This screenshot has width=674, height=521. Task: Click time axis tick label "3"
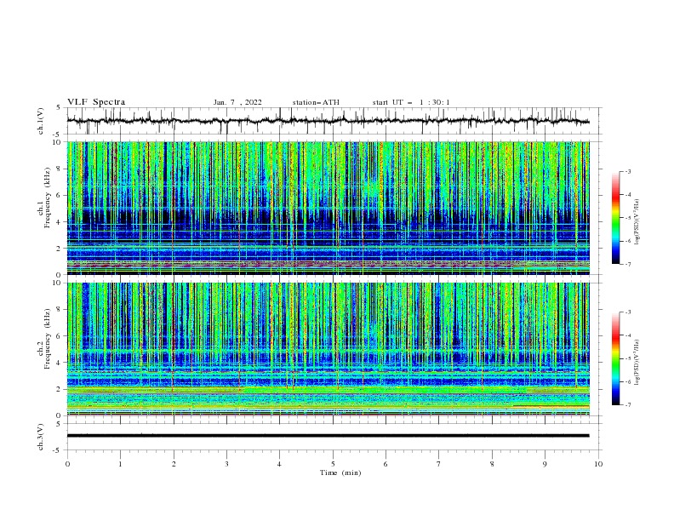(x=226, y=464)
